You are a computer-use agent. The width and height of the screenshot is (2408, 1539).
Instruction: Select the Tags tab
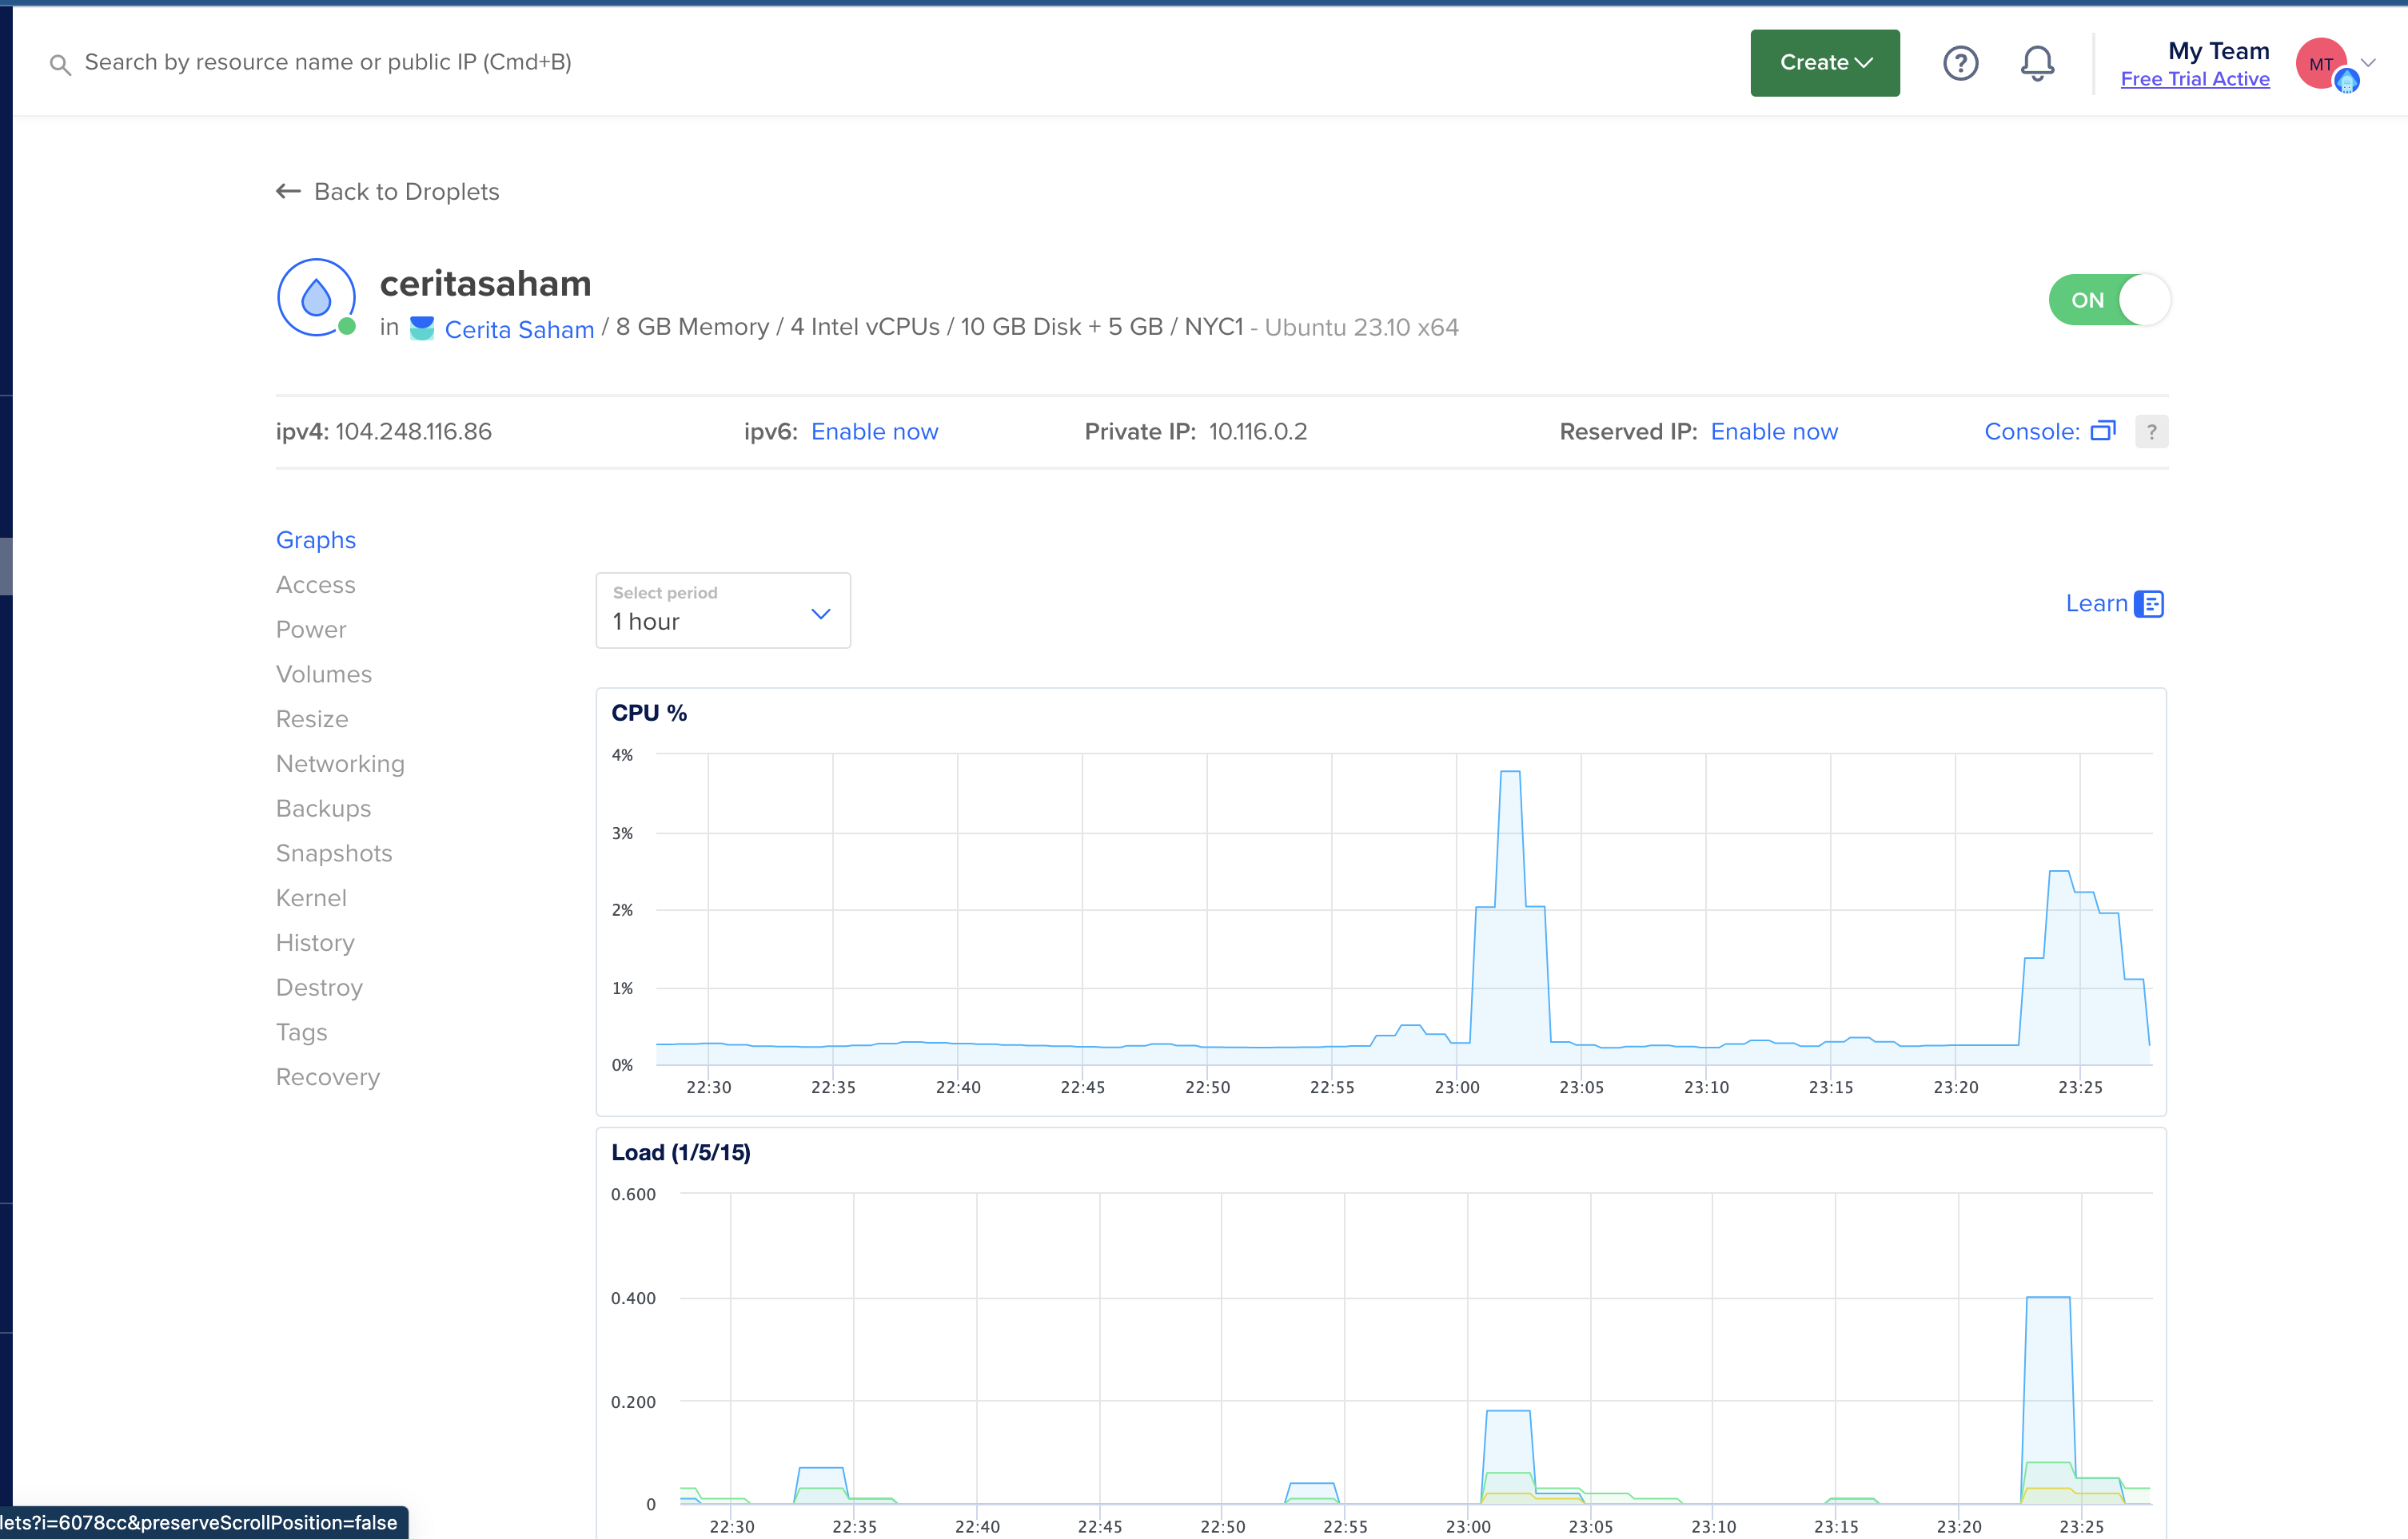coord(301,1032)
